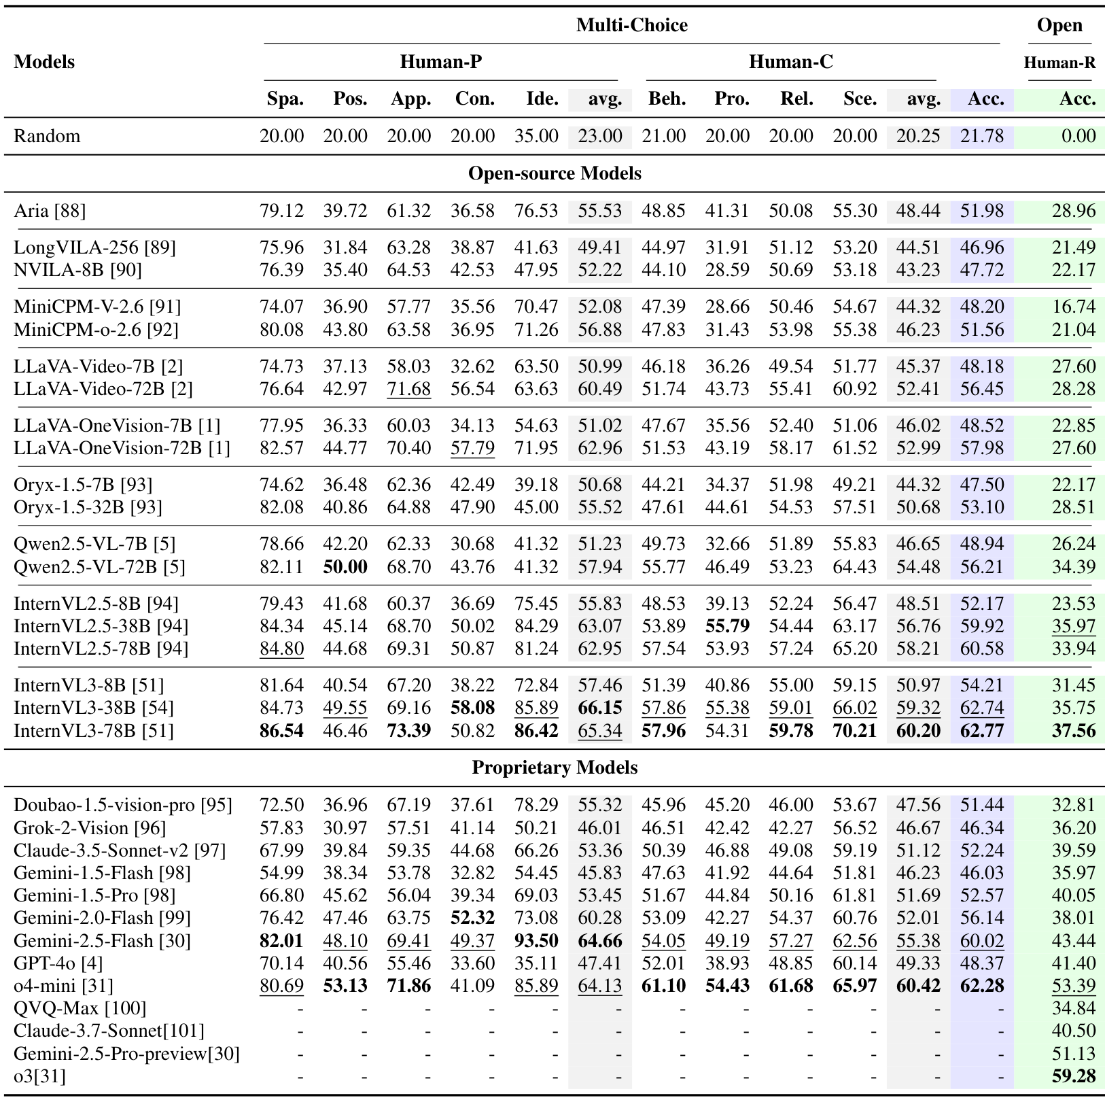Screen dimensions: 1105x1100
Task: Click the Human-R header
Action: 1059,63
